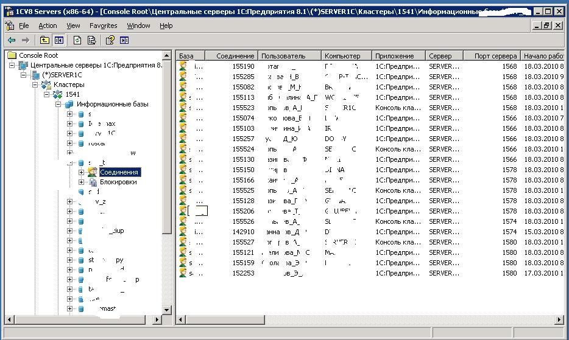Click the tree pane horizontal scroll left arrow

[9, 320]
